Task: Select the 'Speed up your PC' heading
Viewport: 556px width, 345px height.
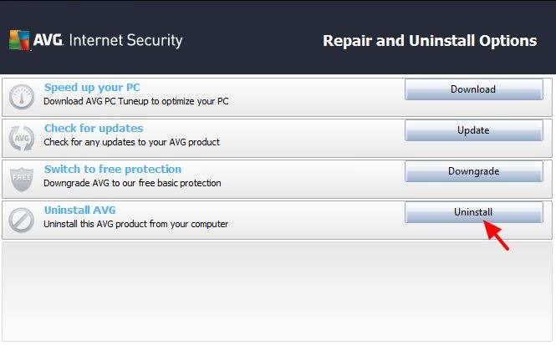Action: tap(92, 88)
